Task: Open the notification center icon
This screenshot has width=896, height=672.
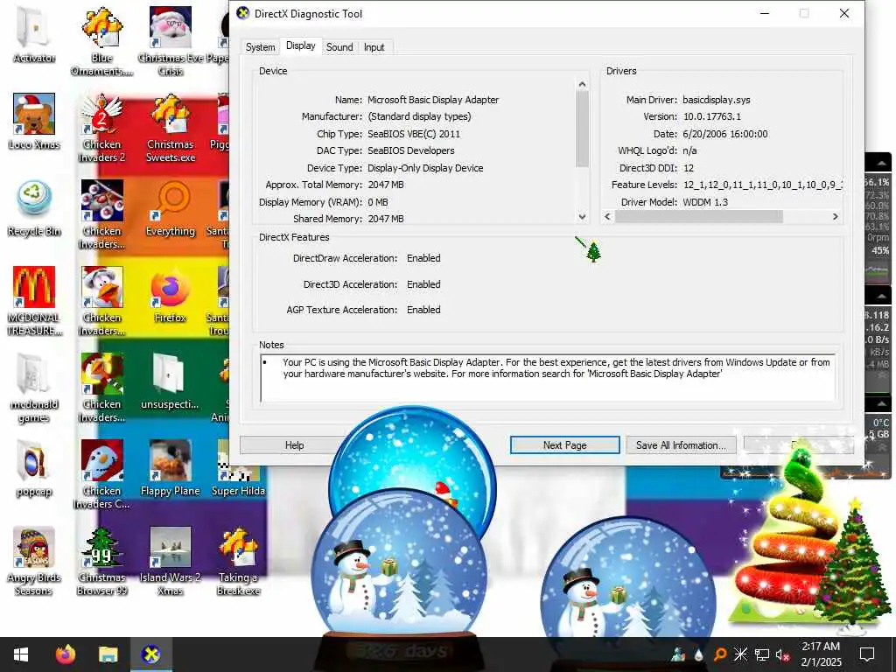Action: (x=867, y=654)
